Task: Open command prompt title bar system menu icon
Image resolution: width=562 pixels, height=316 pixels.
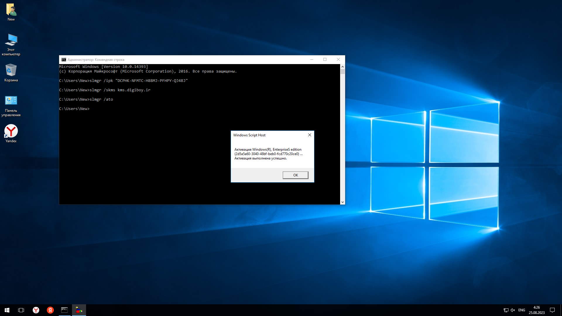Action: point(64,60)
